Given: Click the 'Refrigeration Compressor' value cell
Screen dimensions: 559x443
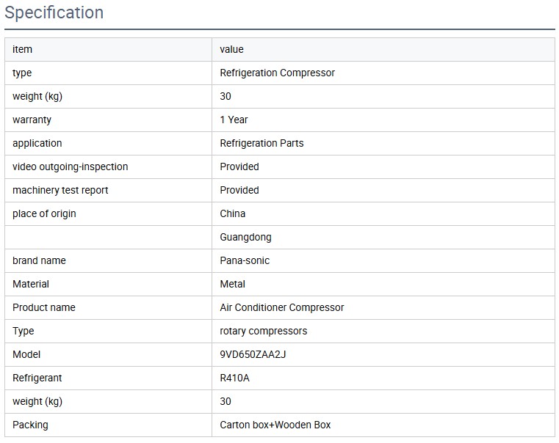Looking at the screenshot, I should [277, 73].
